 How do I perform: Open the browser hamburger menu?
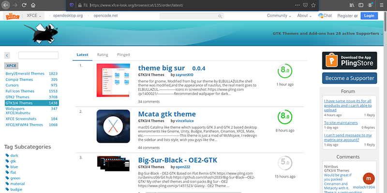tap(382, 5)
